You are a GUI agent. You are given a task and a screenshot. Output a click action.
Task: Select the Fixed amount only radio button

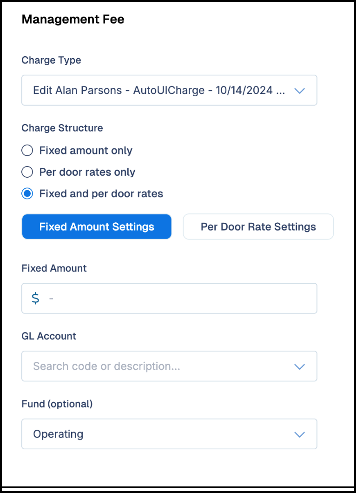pyautogui.click(x=27, y=150)
